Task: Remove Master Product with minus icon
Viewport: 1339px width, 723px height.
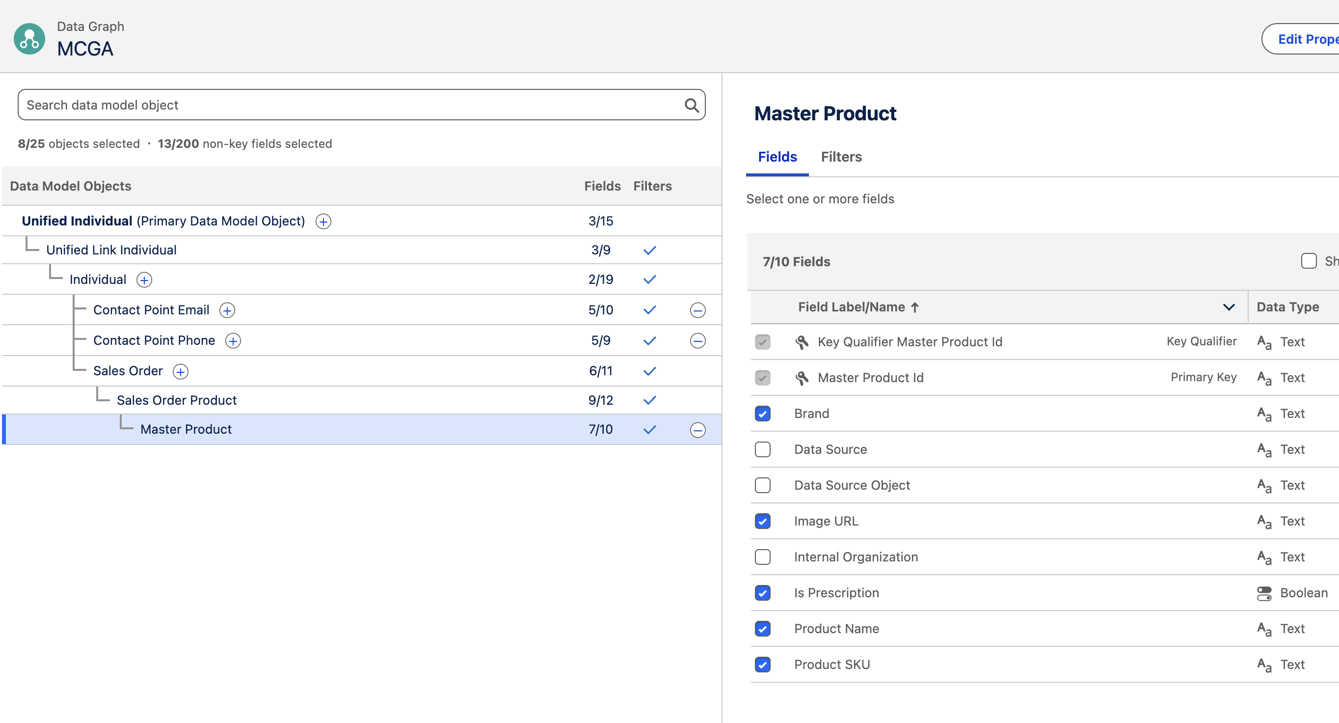Action: (x=697, y=430)
